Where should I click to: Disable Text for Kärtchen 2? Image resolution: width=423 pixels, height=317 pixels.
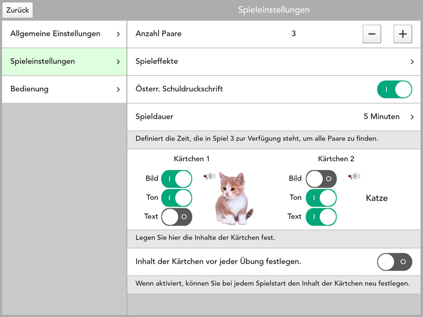320,217
